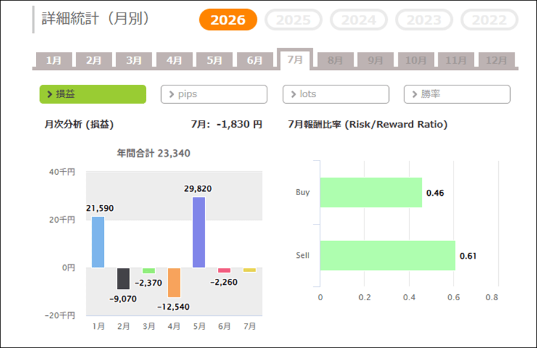The height and width of the screenshot is (348, 537).
Task: Click the Buy ratio bar
Action: [371, 192]
